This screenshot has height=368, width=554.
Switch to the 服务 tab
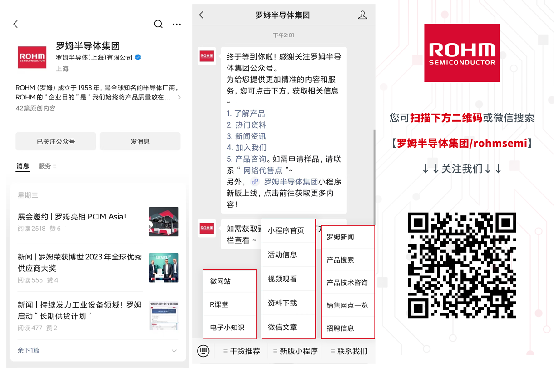[45, 166]
